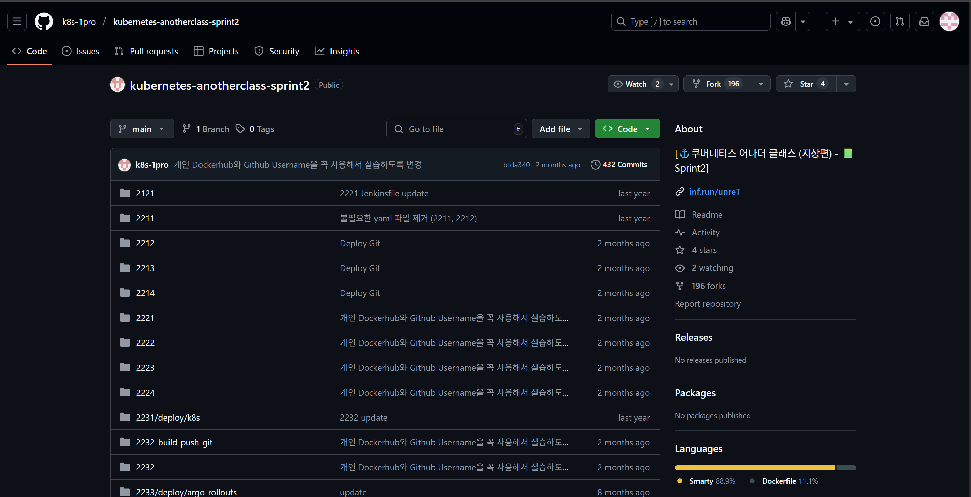The image size is (971, 497).
Task: Click the GitHub logo home icon
Action: pyautogui.click(x=44, y=21)
